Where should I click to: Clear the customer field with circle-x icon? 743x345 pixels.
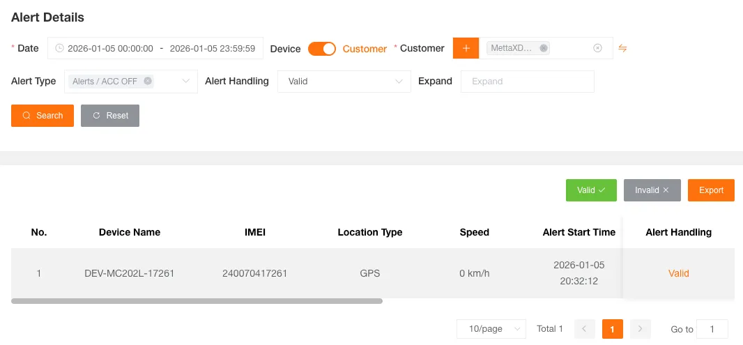597,48
